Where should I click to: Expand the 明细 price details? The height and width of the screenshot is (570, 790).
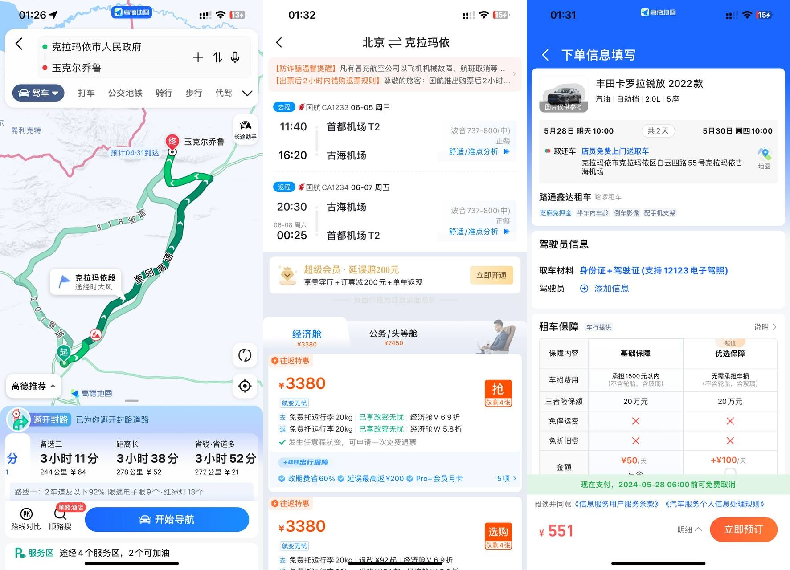pyautogui.click(x=689, y=529)
